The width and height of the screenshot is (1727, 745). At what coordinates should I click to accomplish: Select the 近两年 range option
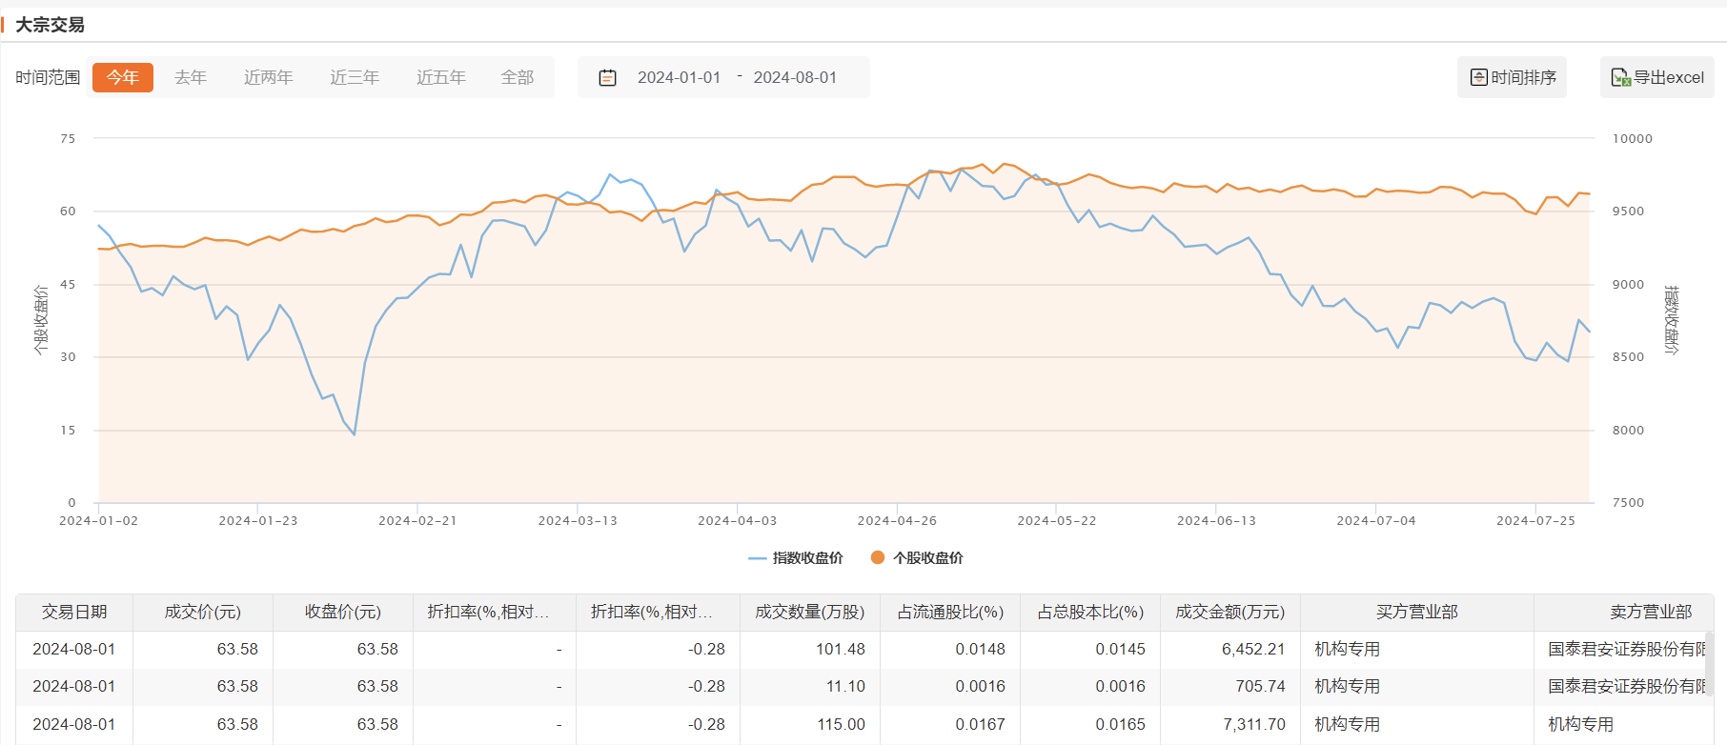point(268,77)
